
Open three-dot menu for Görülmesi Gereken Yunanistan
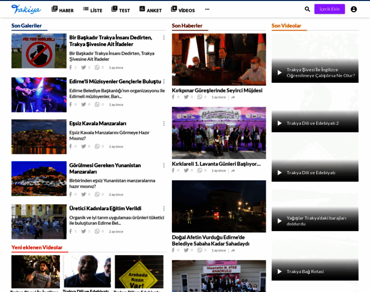coord(164,165)
